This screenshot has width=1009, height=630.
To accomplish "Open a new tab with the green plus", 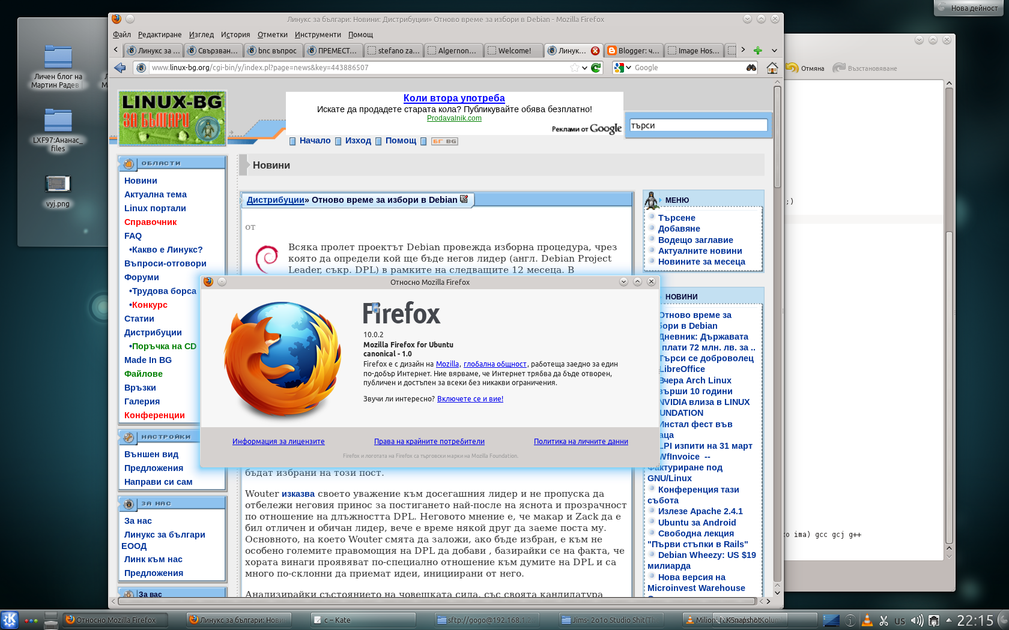I will 758,50.
